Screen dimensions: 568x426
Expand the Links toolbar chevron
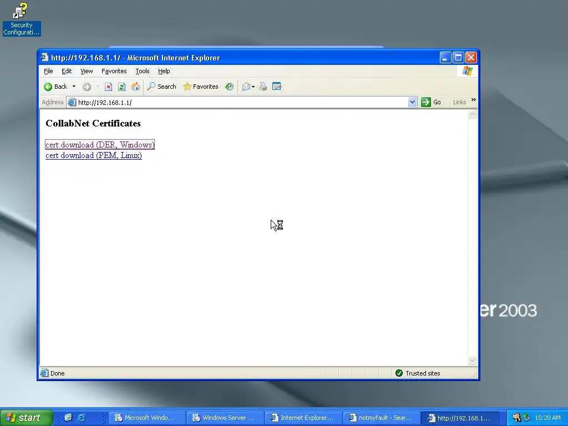pos(473,100)
